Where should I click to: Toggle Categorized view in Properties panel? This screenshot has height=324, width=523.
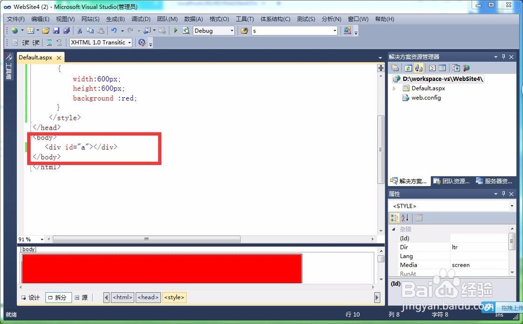pyautogui.click(x=394, y=218)
